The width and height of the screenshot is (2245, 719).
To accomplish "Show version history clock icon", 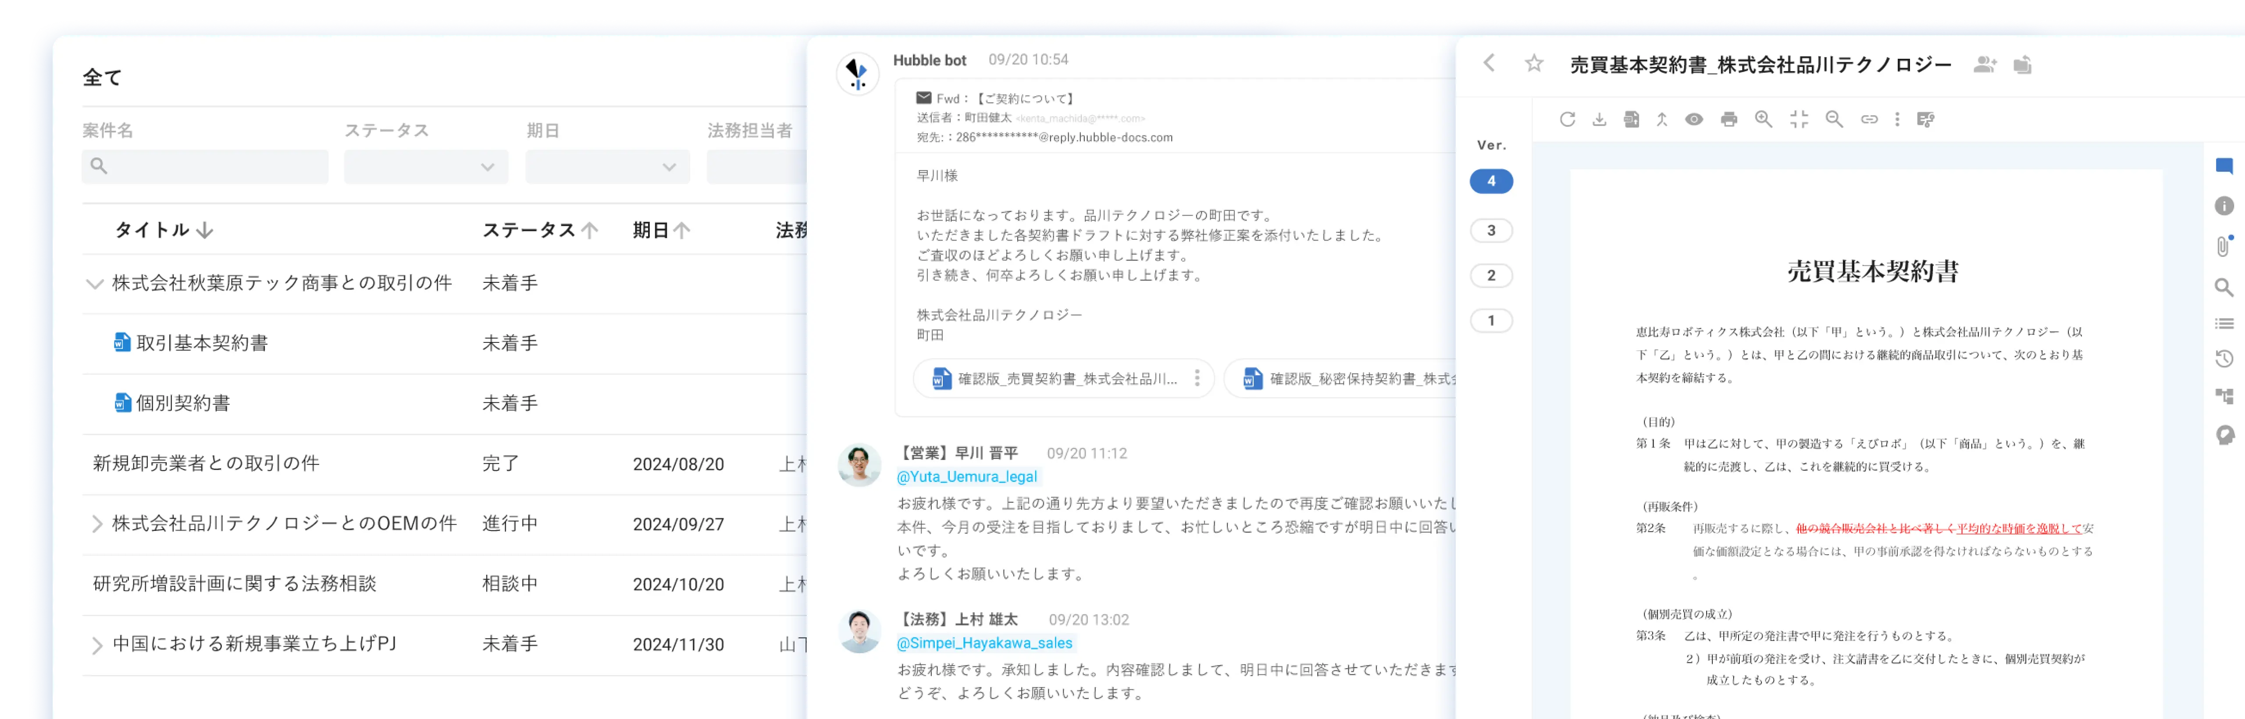I will pos(2224,358).
